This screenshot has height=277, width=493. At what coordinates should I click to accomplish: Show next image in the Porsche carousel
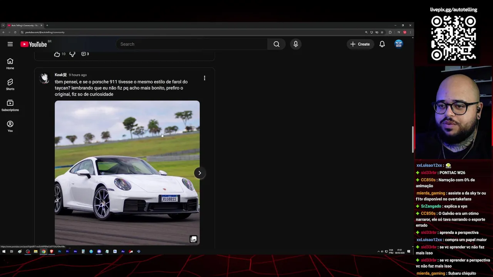(x=200, y=173)
